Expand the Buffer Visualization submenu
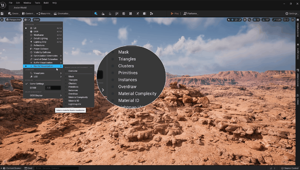The image size is (300, 170). 43,63
